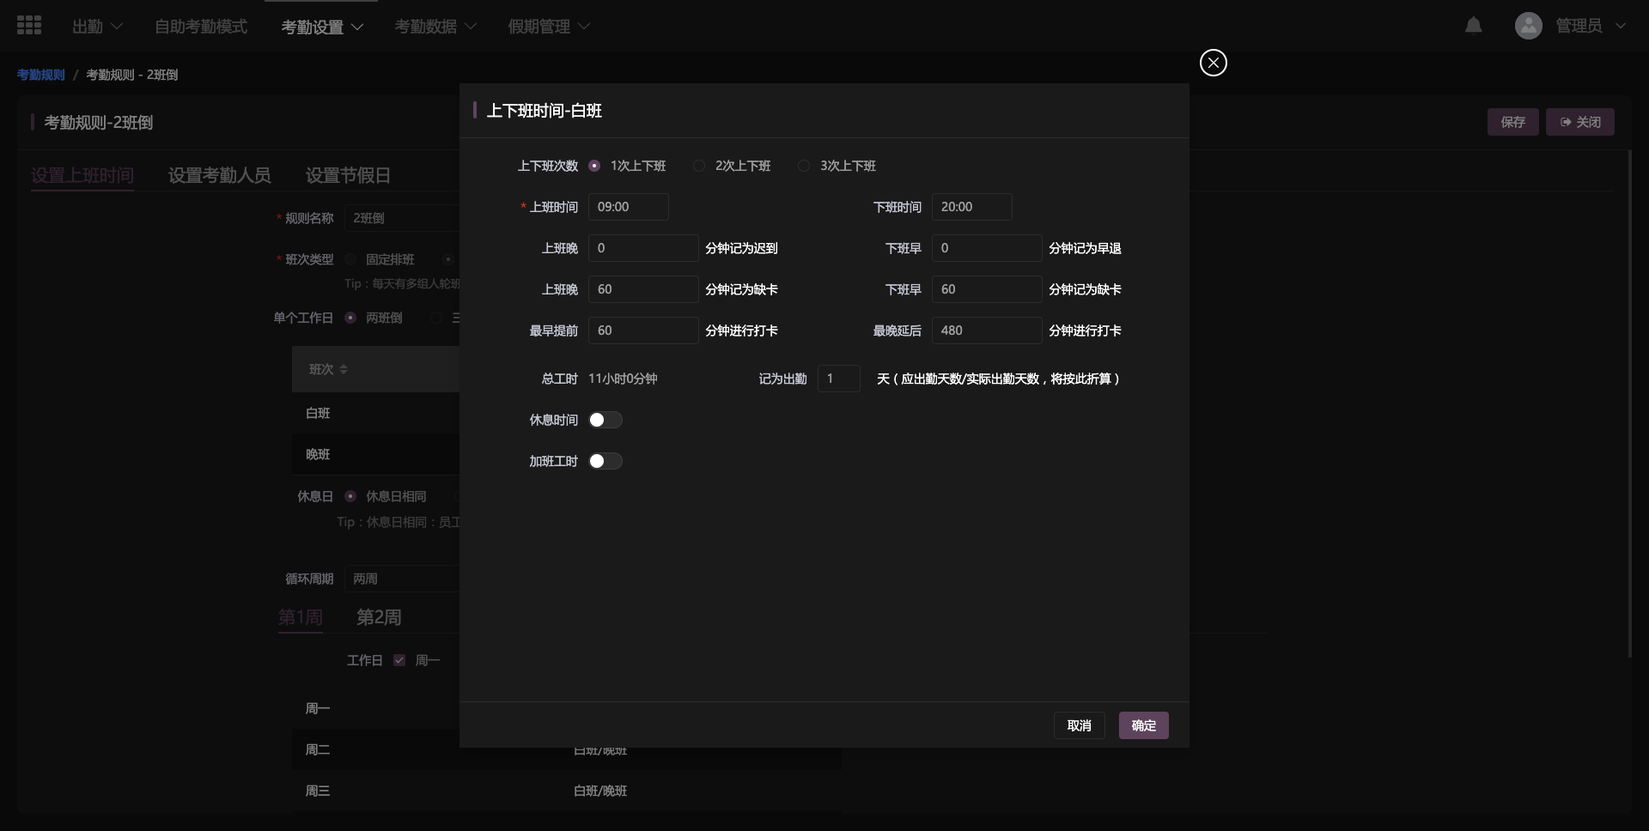Click the 确定 confirm button

(1143, 725)
